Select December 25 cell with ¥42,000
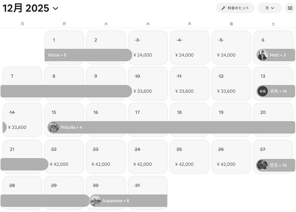 pyautogui.click(x=189, y=157)
